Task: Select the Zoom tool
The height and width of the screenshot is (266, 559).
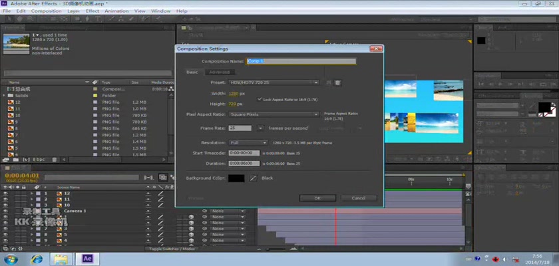Action: [x=30, y=19]
